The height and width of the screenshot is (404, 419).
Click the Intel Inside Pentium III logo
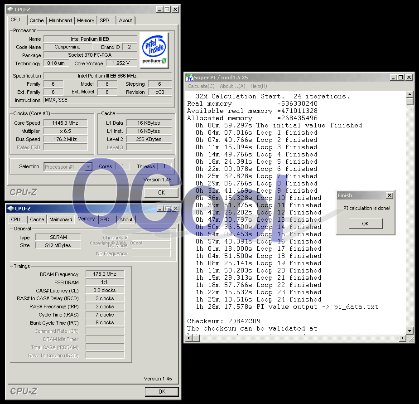tap(154, 50)
